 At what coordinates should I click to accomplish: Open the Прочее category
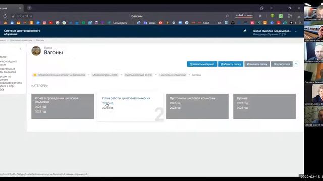[242, 98]
